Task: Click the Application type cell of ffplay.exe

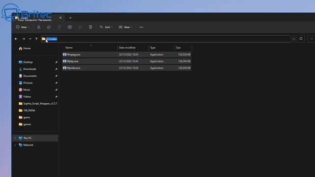Action: (157, 61)
